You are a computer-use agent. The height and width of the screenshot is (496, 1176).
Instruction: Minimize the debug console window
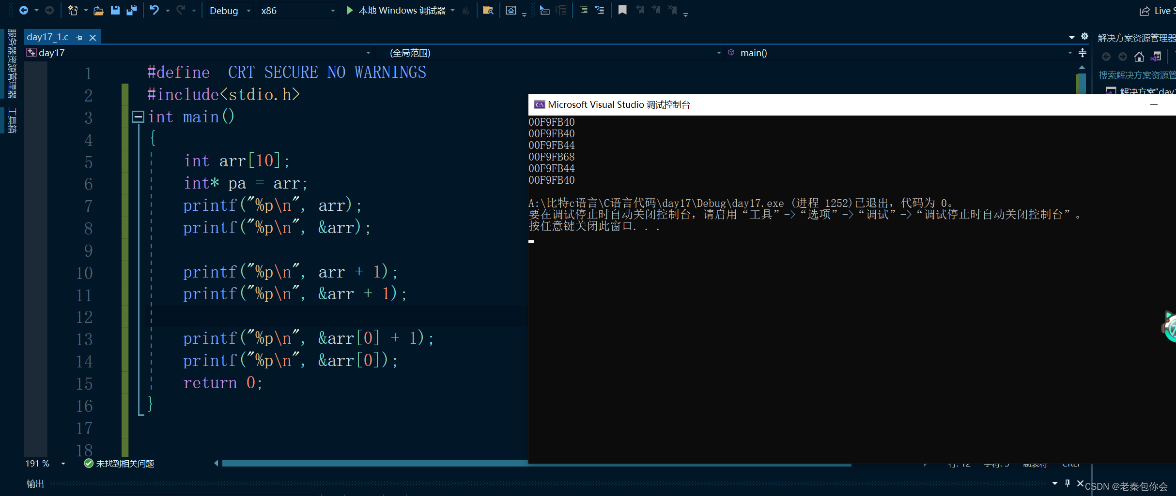(1154, 104)
